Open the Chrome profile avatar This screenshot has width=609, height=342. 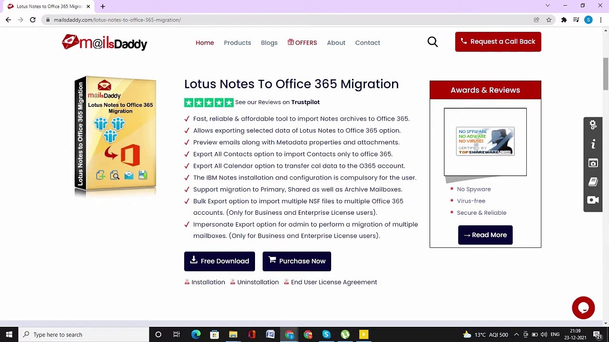click(589, 19)
